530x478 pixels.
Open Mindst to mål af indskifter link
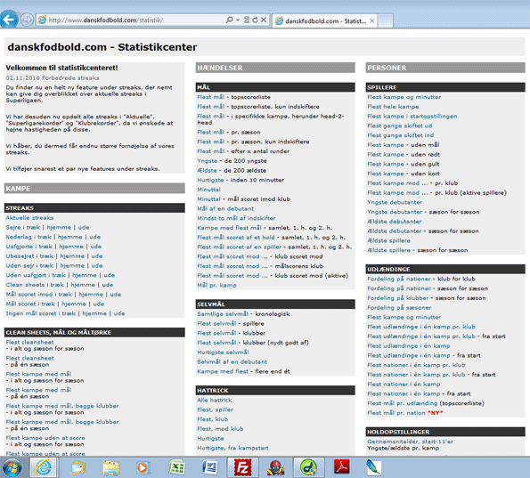(x=236, y=218)
